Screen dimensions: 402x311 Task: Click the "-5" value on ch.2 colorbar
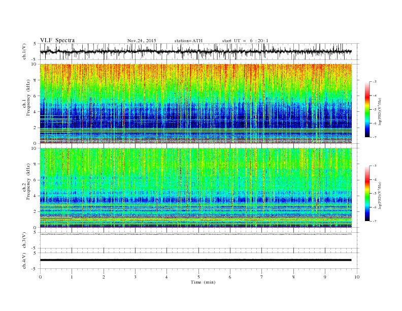375,194
